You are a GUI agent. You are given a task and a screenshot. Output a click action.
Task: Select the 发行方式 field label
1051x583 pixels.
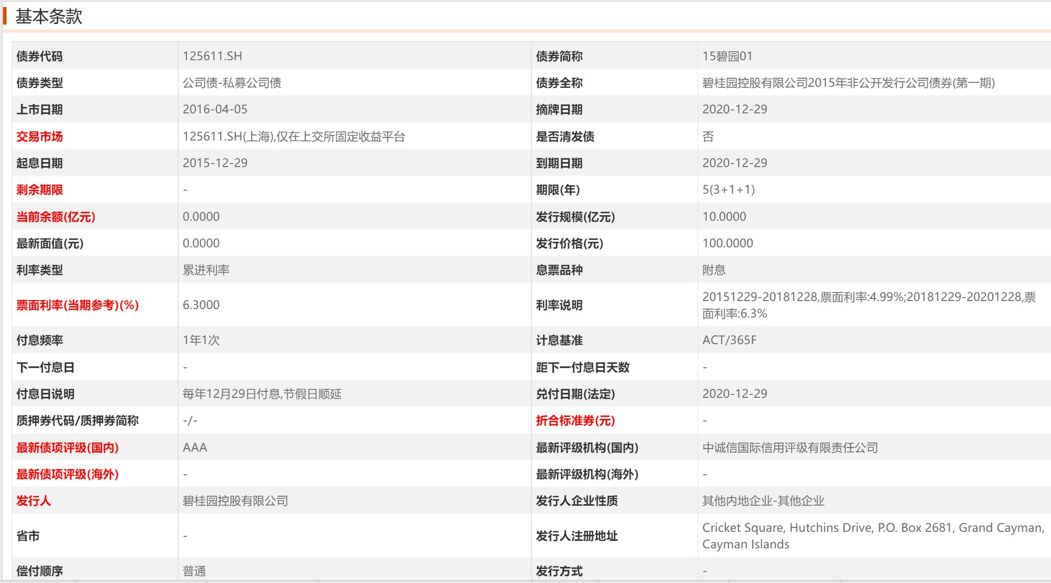pyautogui.click(x=559, y=571)
